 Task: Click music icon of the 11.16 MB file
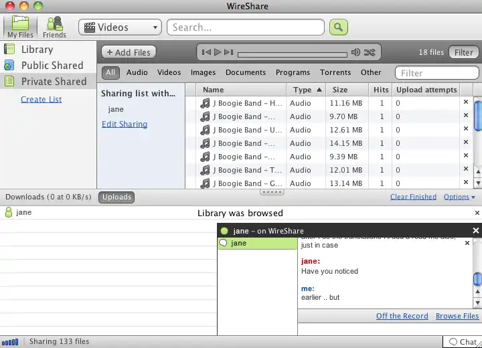point(205,103)
